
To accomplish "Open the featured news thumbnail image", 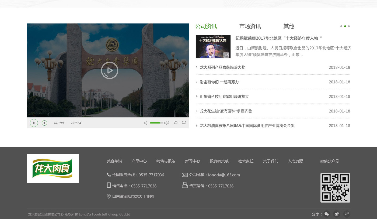I will tap(213, 47).
